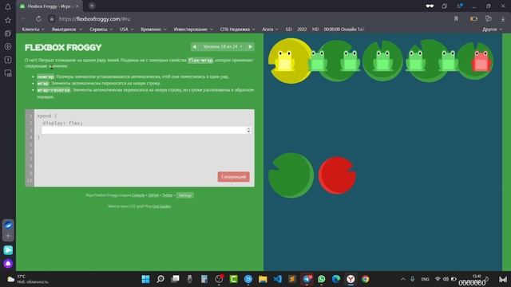The image size is (511, 287).
Task: Open notifications bell in sidebar
Action: [8, 6]
